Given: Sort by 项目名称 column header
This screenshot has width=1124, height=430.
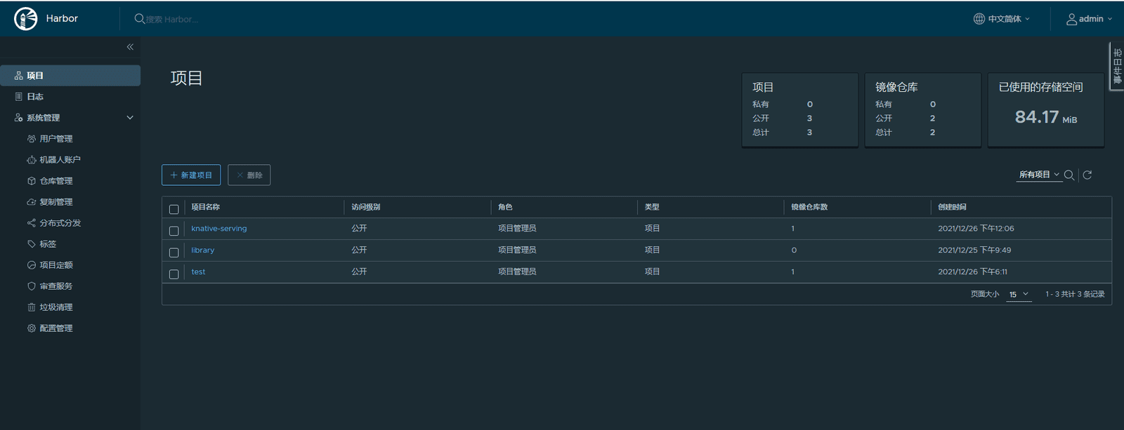Looking at the screenshot, I should 206,207.
